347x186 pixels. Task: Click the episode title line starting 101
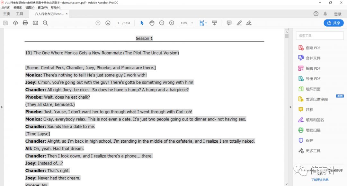click(x=102, y=53)
